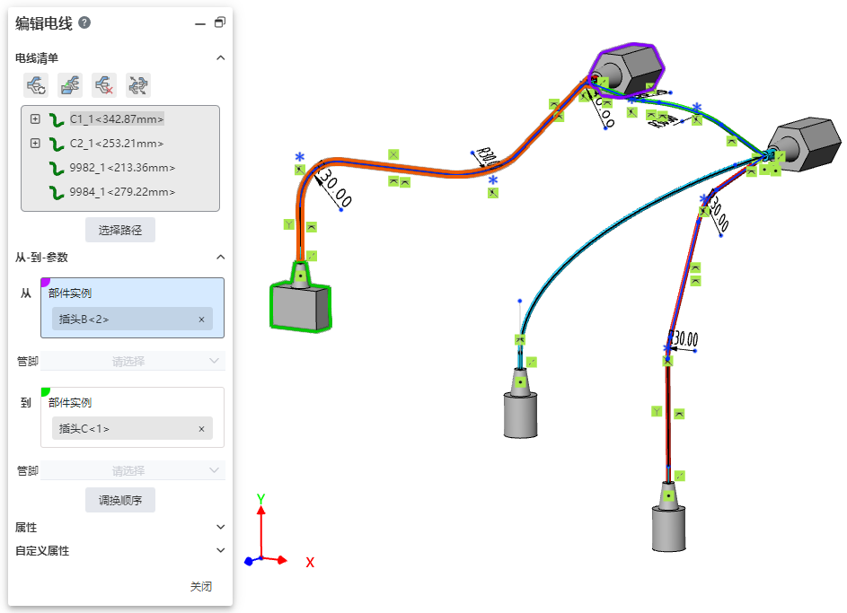Click the 选择路径 button

[x=120, y=230]
